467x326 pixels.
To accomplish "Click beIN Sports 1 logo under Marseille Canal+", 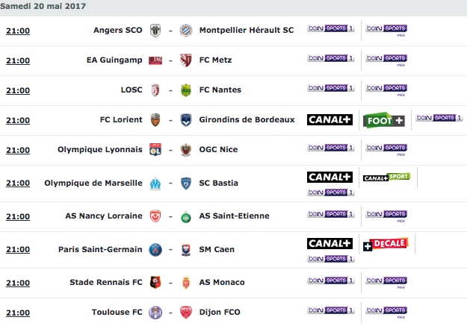I will coord(330,192).
